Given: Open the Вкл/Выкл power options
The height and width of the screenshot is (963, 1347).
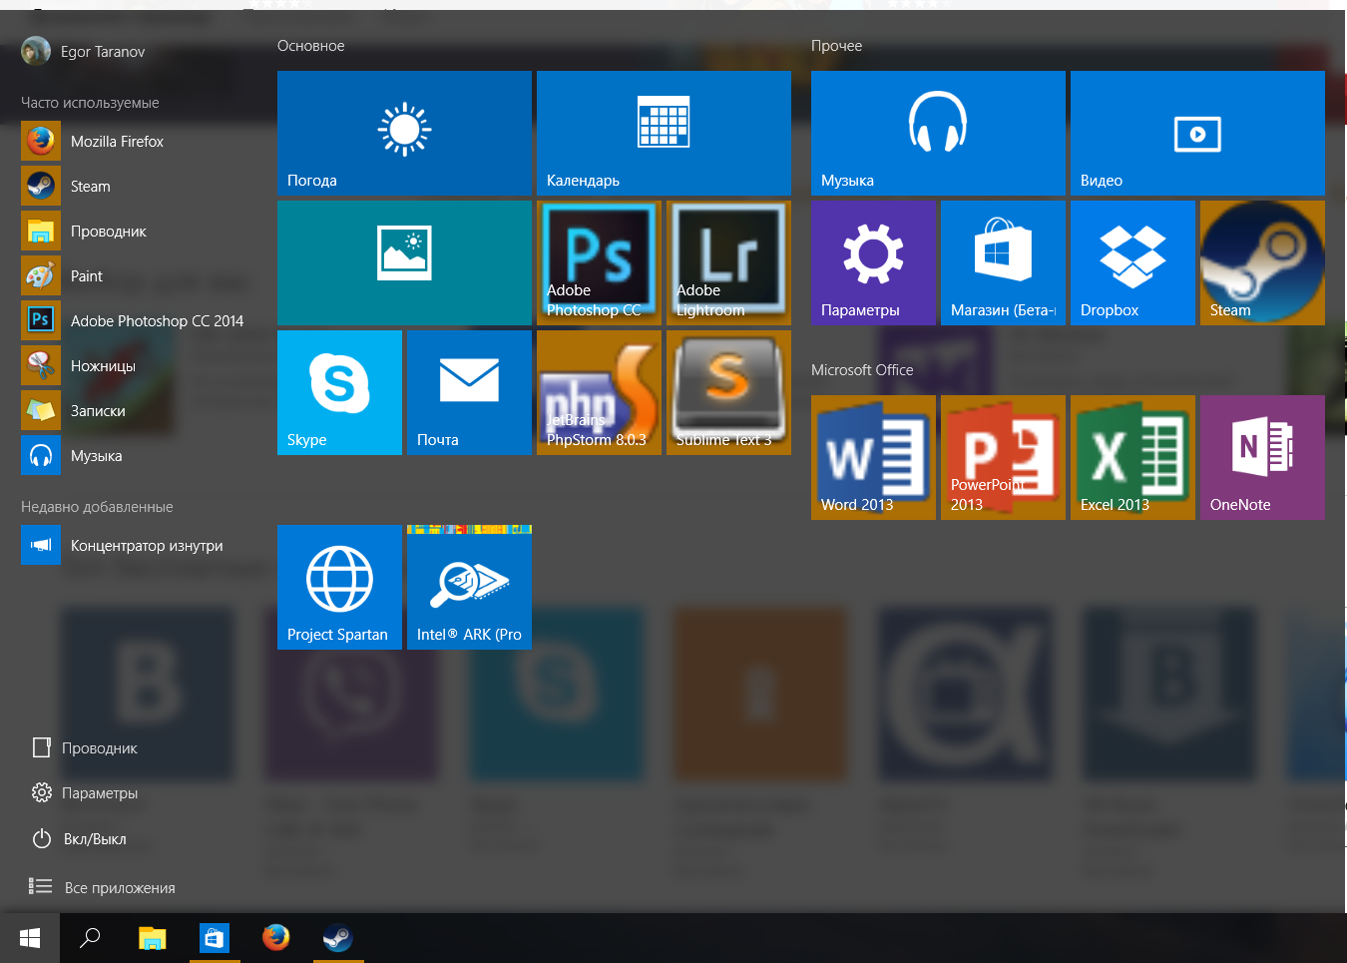Looking at the screenshot, I should (79, 839).
